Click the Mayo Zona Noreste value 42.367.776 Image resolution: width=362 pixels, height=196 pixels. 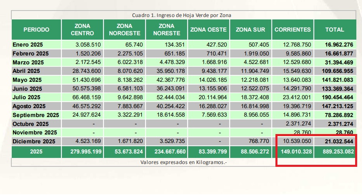[x=169, y=80]
